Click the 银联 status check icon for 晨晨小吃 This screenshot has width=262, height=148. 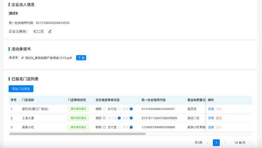pyautogui.click(x=104, y=127)
